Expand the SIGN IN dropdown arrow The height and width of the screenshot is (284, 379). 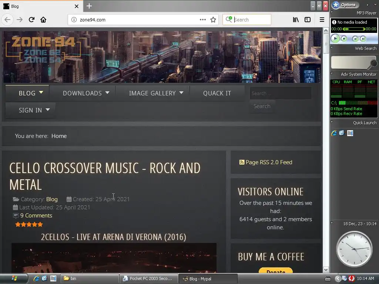pyautogui.click(x=48, y=109)
